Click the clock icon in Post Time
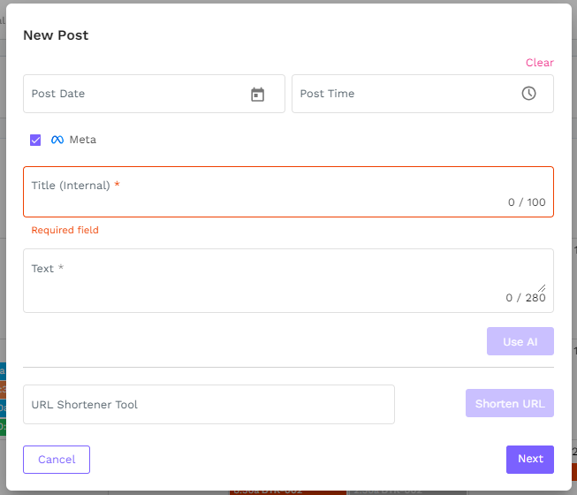The width and height of the screenshot is (577, 495). [528, 94]
